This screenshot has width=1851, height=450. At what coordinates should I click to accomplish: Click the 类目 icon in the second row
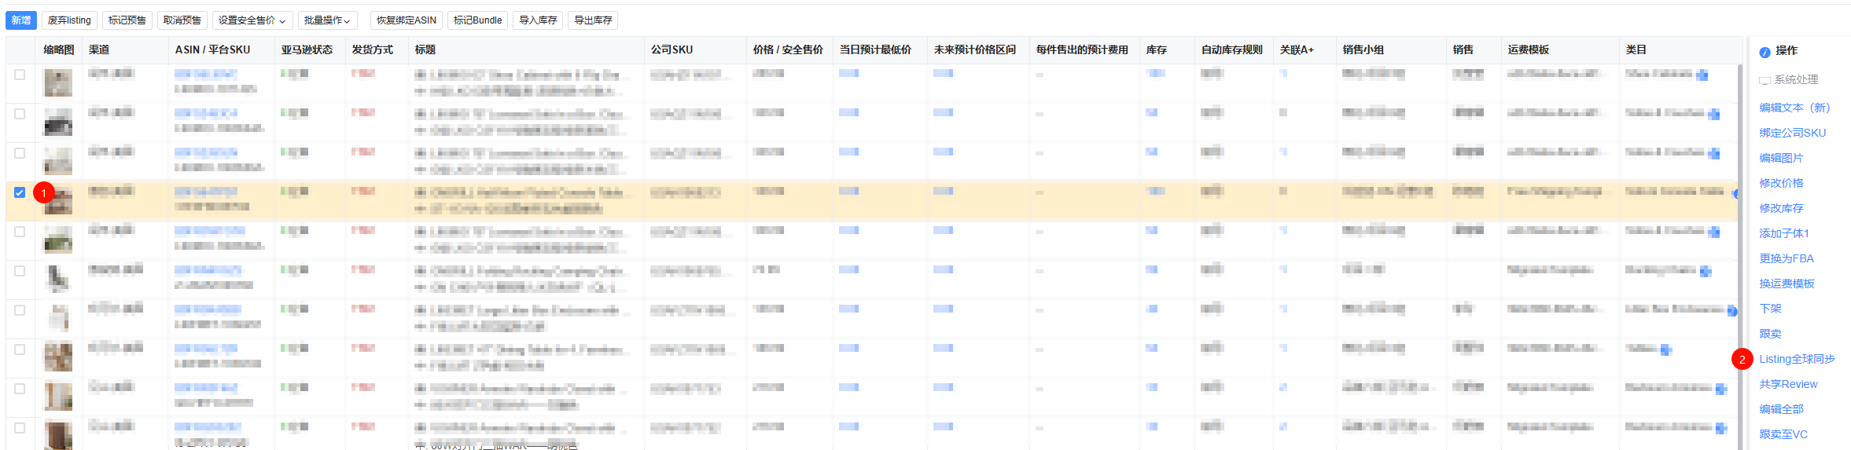(1713, 115)
